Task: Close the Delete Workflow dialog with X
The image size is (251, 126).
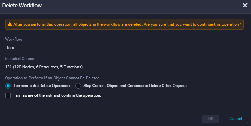Action: tap(245, 6)
